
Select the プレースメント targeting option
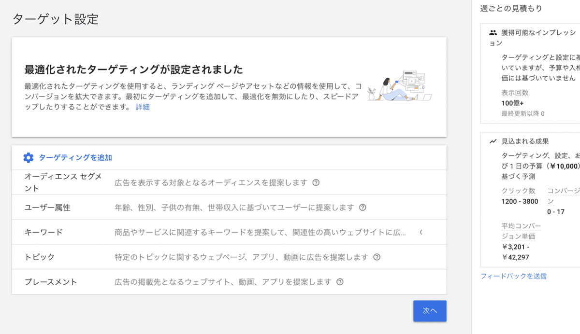click(51, 282)
